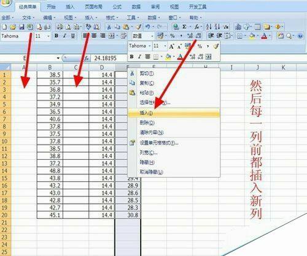Toggle Bold in the floating mini toolbar
This screenshot has width=307, height=256.
click(x=131, y=56)
